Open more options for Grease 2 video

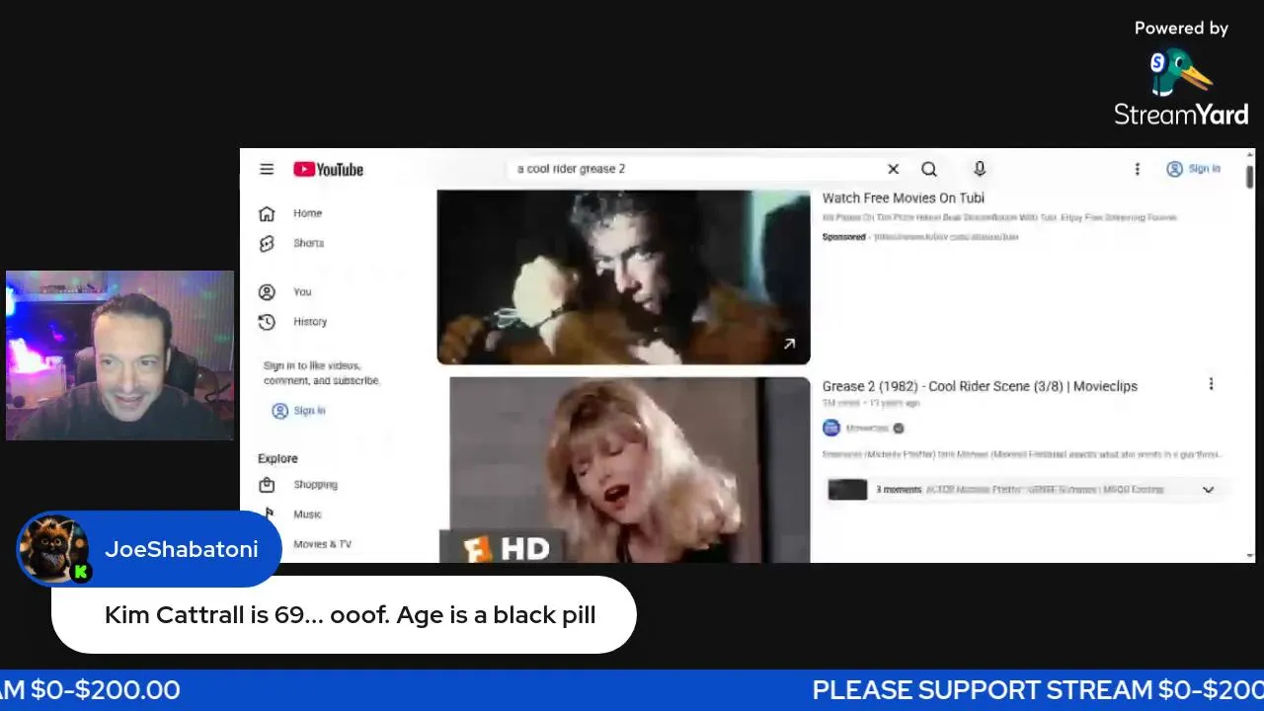1211,384
